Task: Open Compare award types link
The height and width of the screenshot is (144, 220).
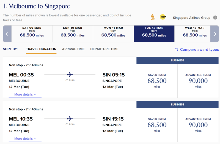Action: 199,50
